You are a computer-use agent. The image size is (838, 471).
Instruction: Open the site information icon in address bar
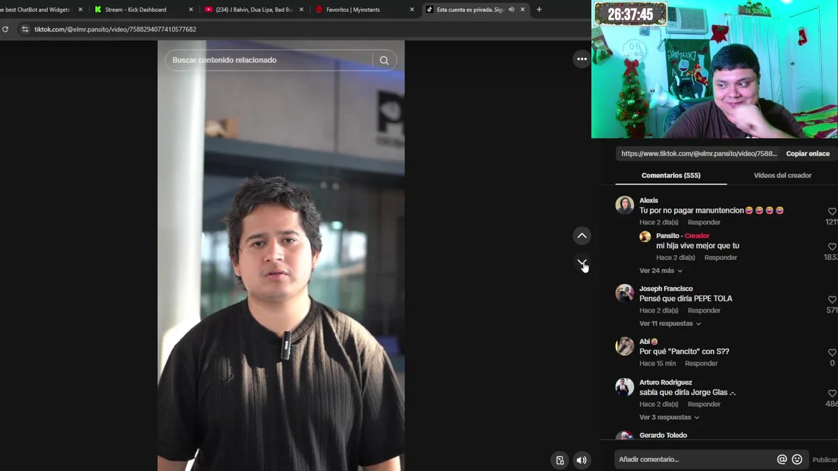tap(25, 29)
